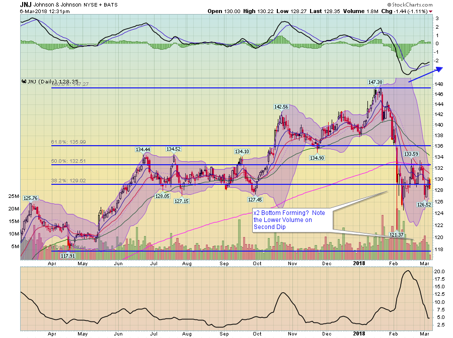Click the 134.44 price label
The width and height of the screenshot is (453, 338).
coord(143,149)
